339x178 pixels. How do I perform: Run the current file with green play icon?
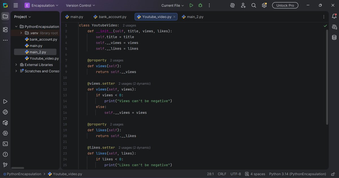(x=191, y=5)
